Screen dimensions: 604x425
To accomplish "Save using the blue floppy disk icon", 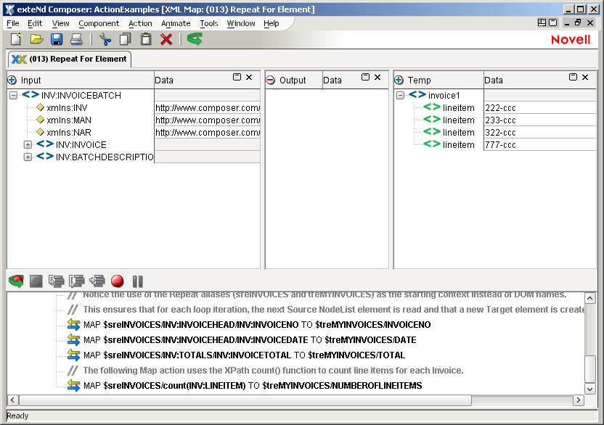I will click(x=57, y=39).
